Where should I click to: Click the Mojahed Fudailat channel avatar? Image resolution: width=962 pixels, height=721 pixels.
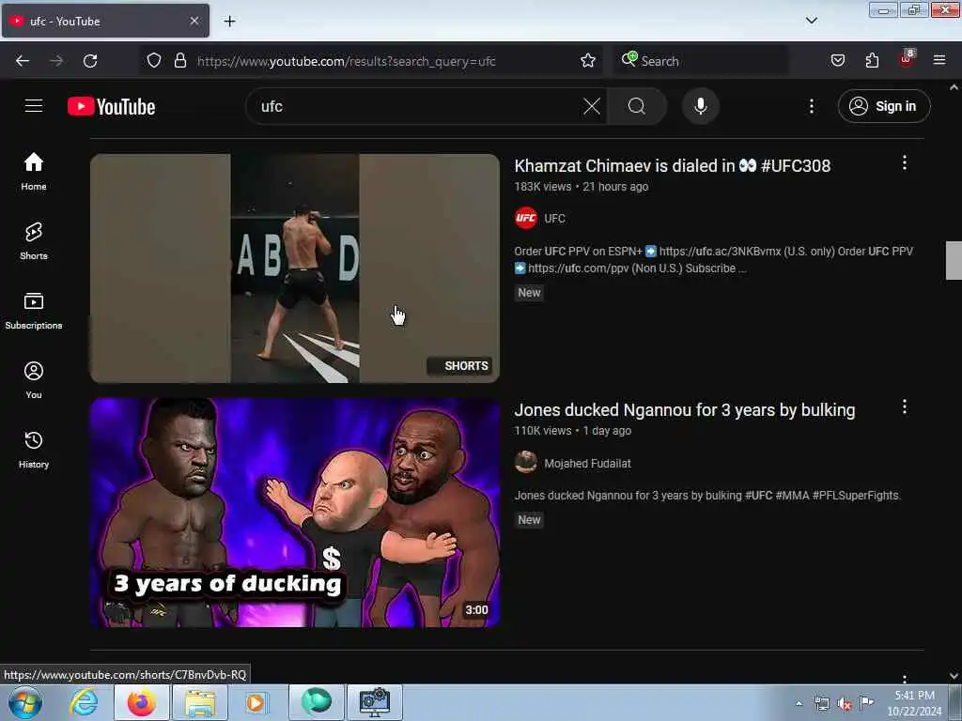click(x=526, y=462)
